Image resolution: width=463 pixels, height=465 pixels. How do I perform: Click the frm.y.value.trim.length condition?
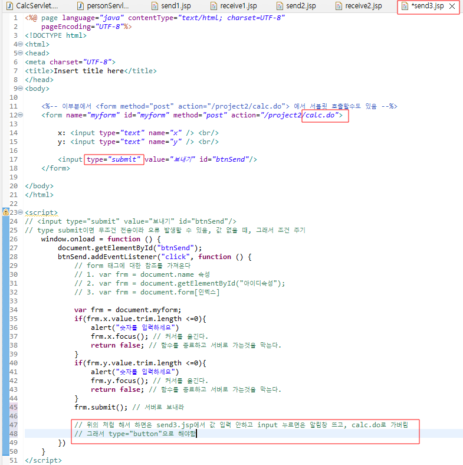point(140,363)
